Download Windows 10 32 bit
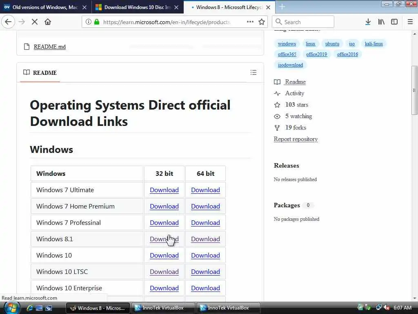The height and width of the screenshot is (314, 418). pos(164,255)
